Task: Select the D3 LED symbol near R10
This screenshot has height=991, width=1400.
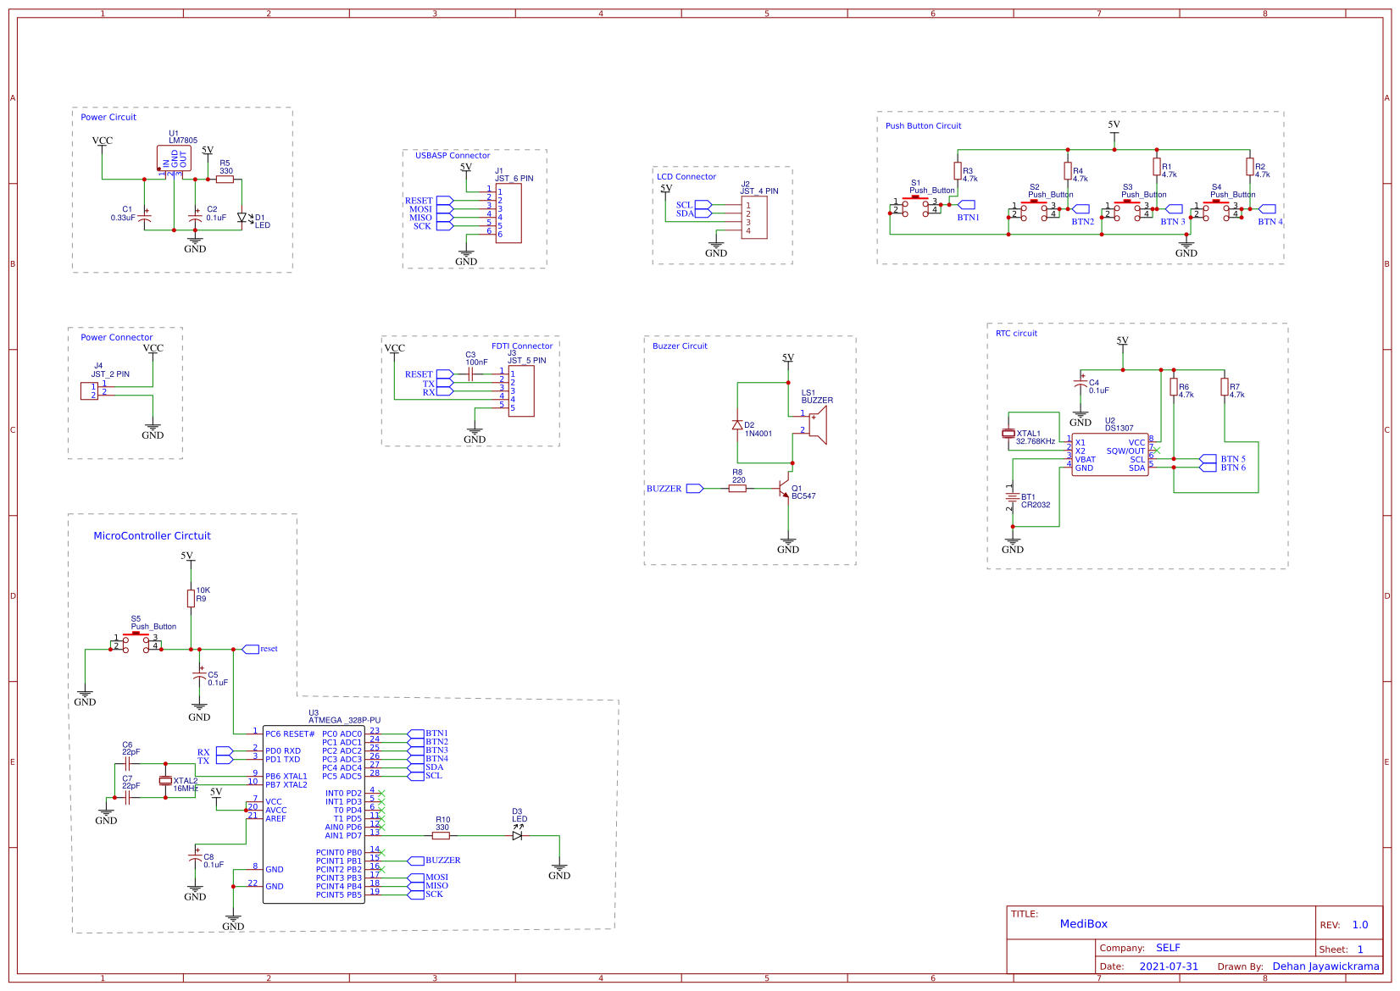Action: 517,835
